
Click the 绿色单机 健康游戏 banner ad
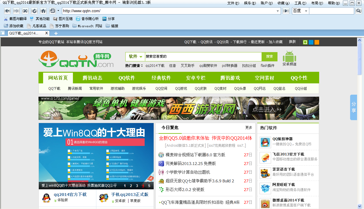pos(179,108)
